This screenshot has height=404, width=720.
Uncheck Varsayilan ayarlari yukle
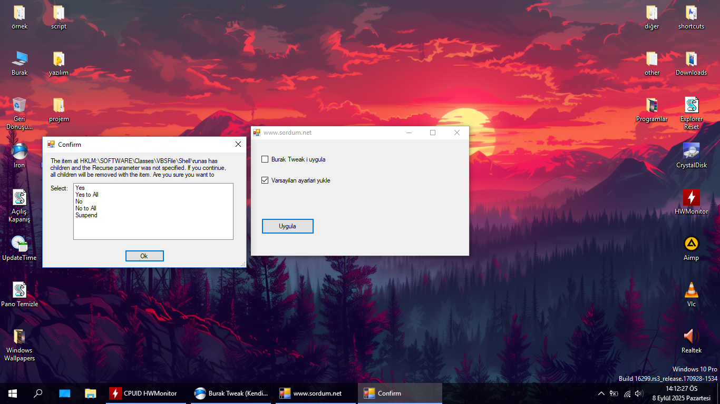tap(265, 180)
